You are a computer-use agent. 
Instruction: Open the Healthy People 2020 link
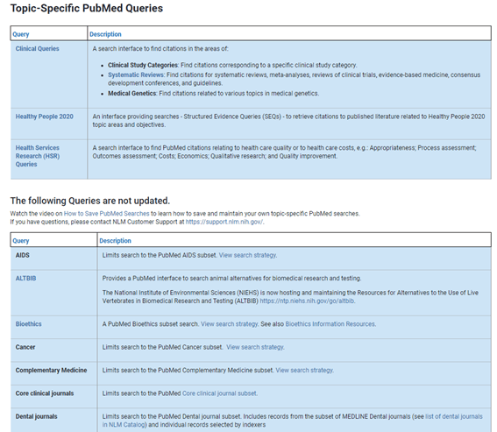coord(45,117)
